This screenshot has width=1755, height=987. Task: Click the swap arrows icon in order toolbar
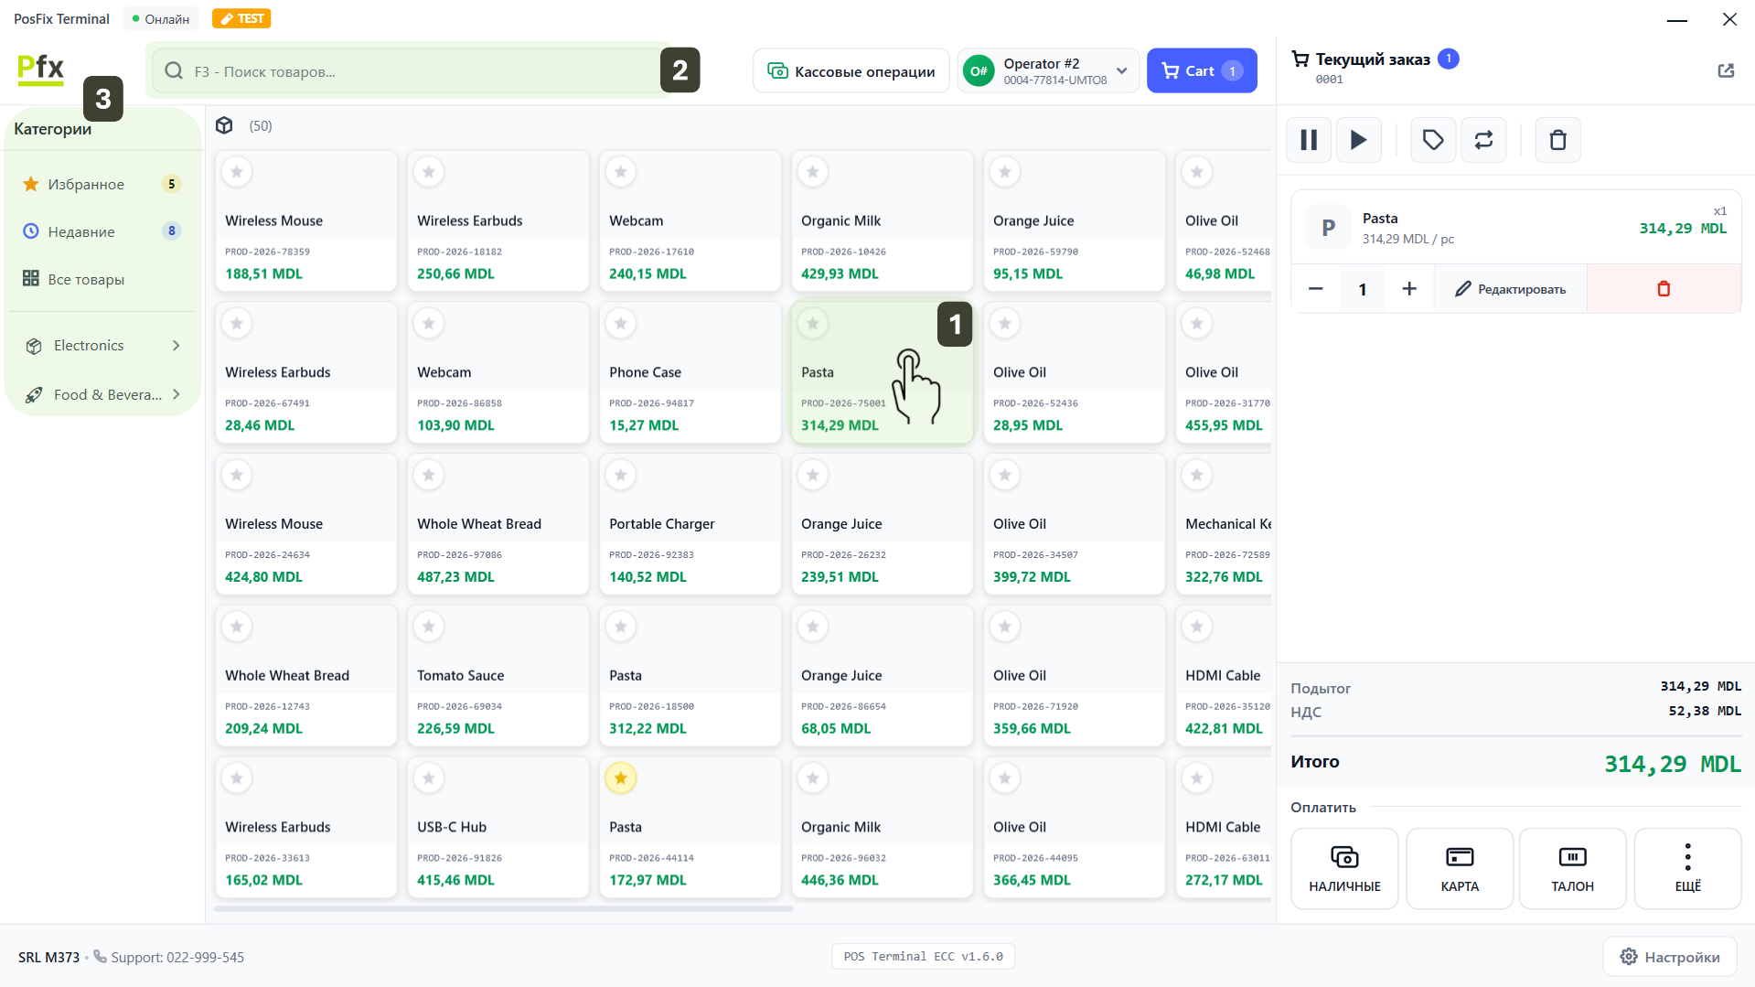[x=1483, y=140]
